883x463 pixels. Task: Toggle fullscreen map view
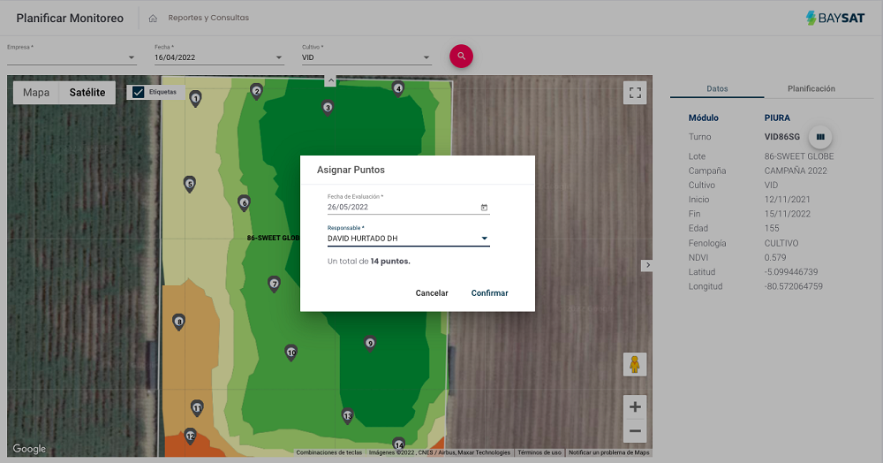click(634, 93)
